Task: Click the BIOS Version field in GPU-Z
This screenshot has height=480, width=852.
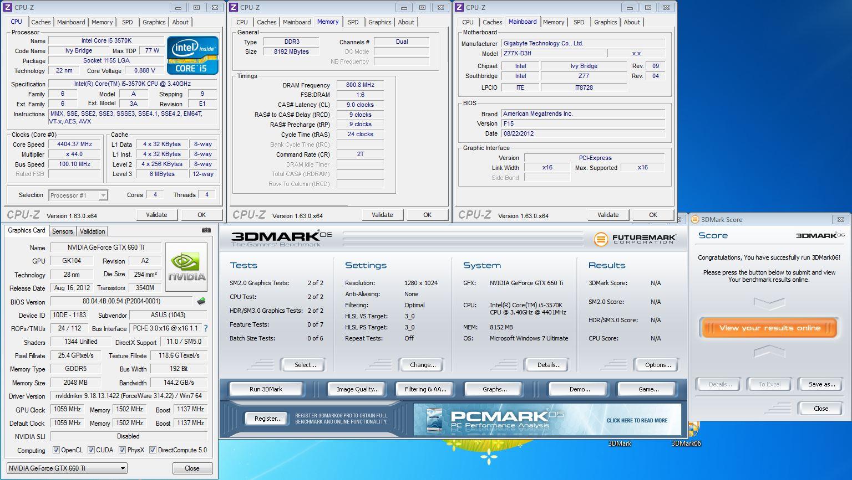Action: (x=122, y=301)
